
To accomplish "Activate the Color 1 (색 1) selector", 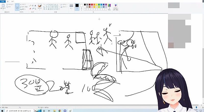I will pos(77,7).
